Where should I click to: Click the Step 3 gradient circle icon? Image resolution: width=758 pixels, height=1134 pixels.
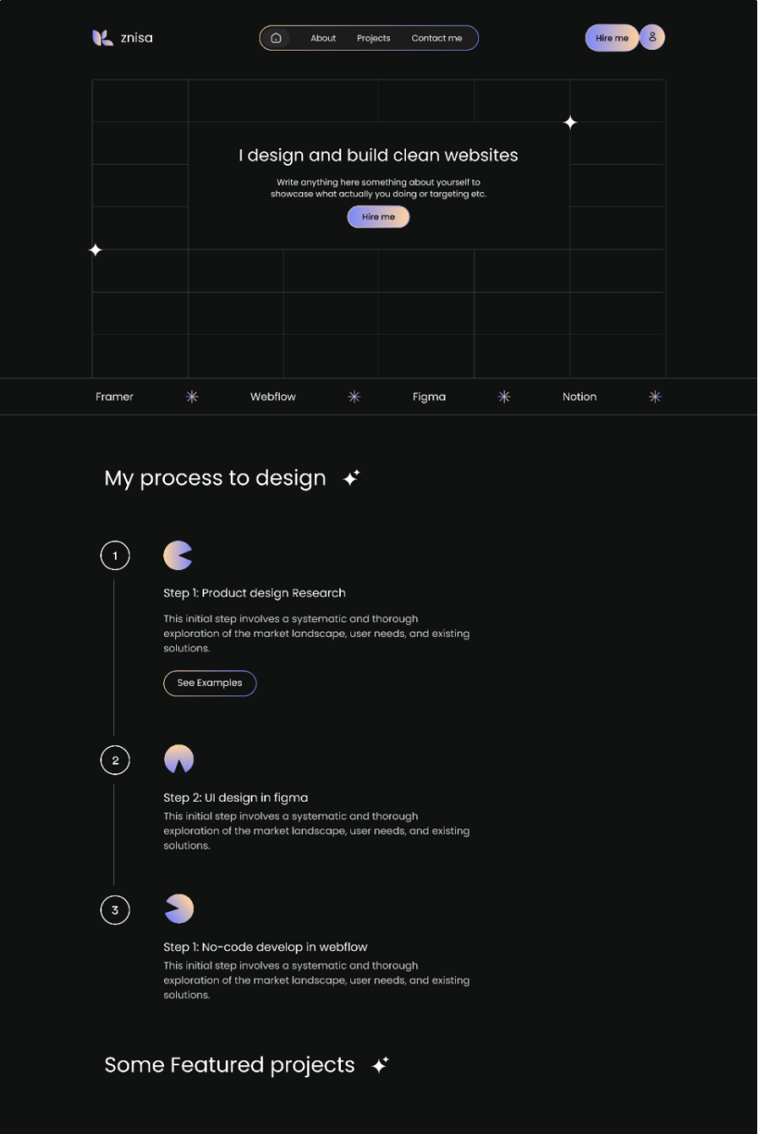[x=179, y=908]
